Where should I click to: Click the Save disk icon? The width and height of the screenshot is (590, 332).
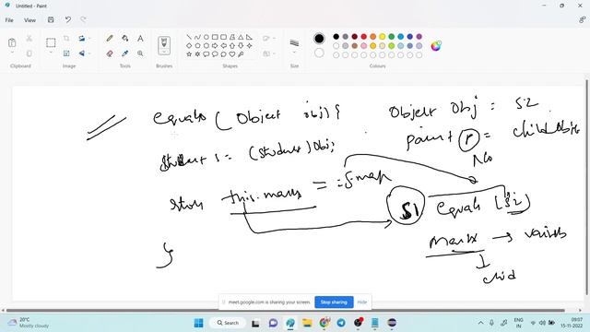[51, 19]
